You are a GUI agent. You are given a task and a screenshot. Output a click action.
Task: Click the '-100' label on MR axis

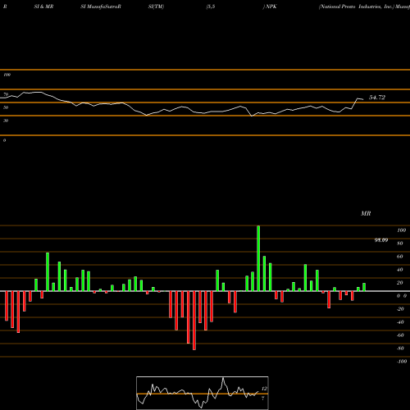pyautogui.click(x=401, y=362)
